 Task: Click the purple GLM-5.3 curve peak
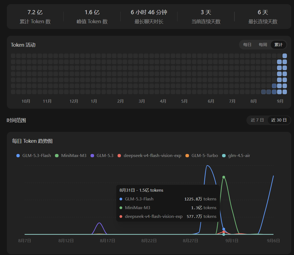99,223
